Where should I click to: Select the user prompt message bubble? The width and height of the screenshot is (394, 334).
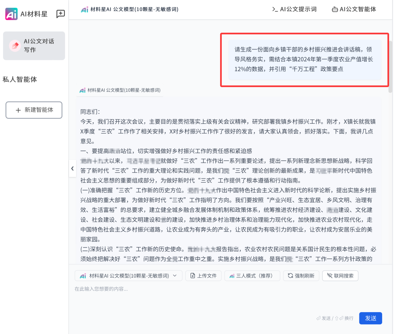pyautogui.click(x=305, y=59)
